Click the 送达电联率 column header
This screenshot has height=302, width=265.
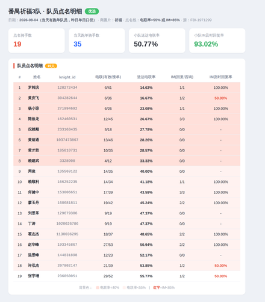pyautogui.click(x=146, y=77)
